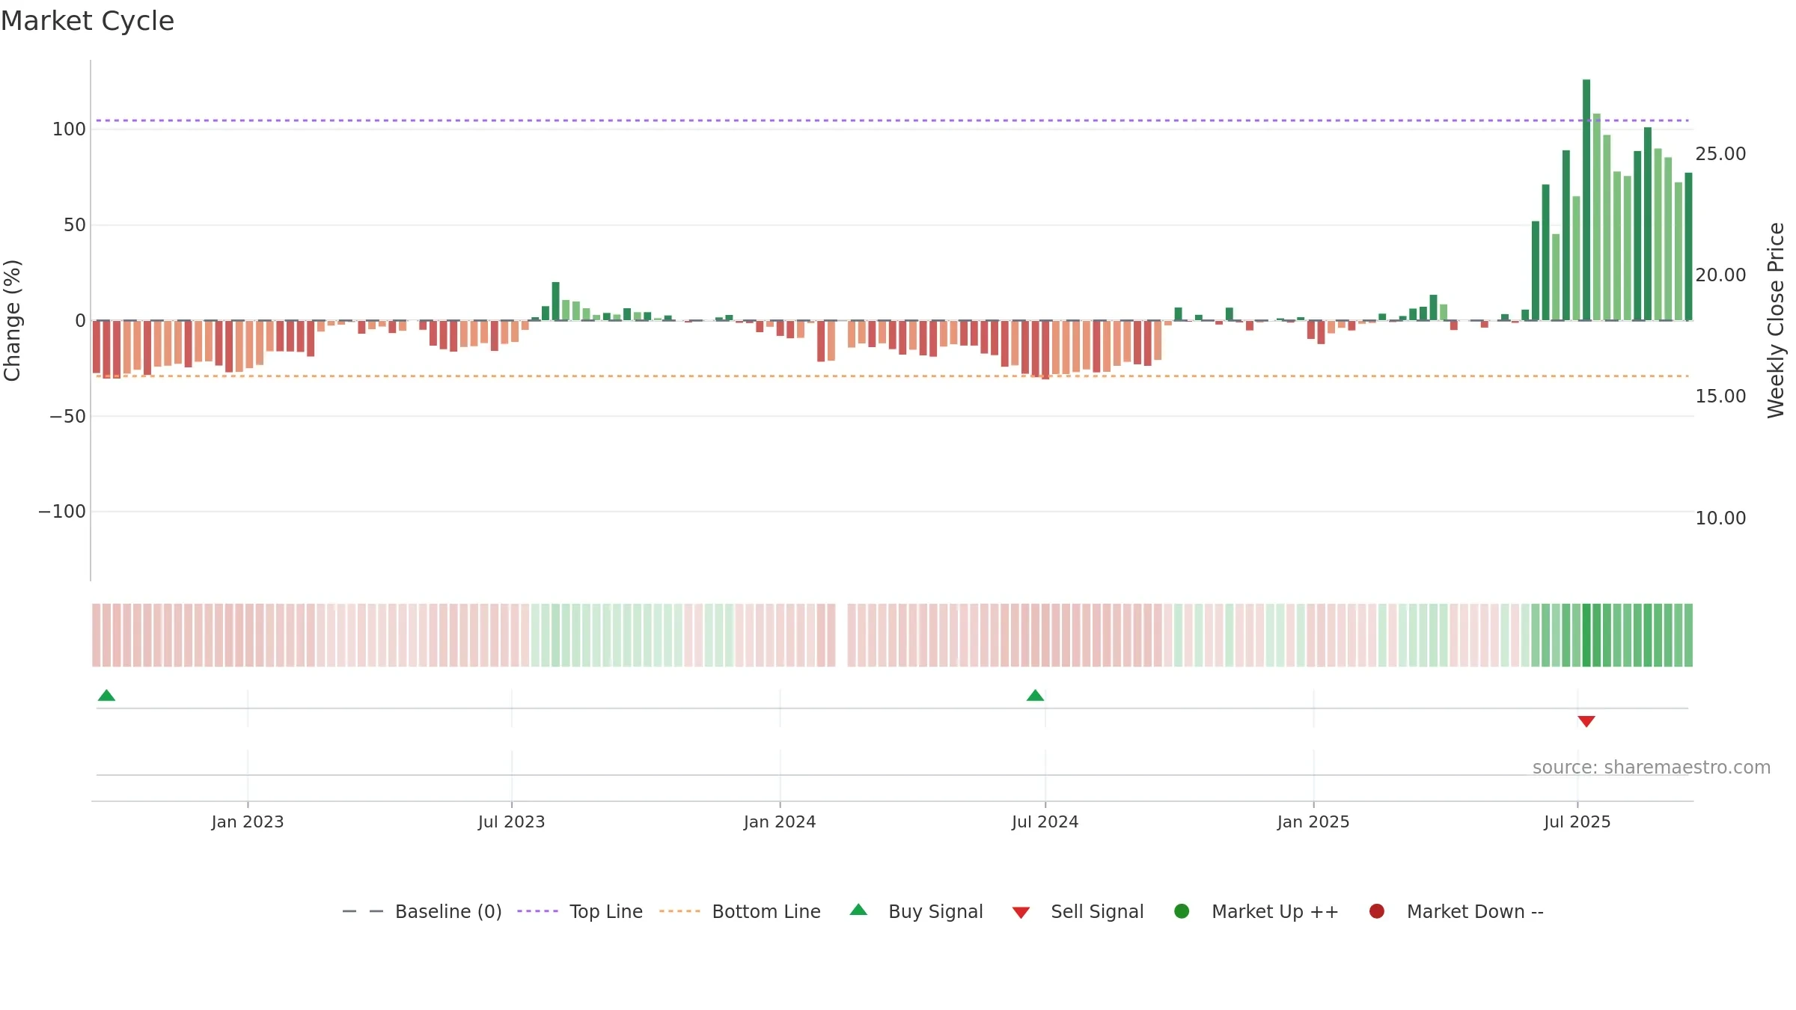
Task: Click the dark red Market Down circle in the legend
Action: coord(1376,911)
